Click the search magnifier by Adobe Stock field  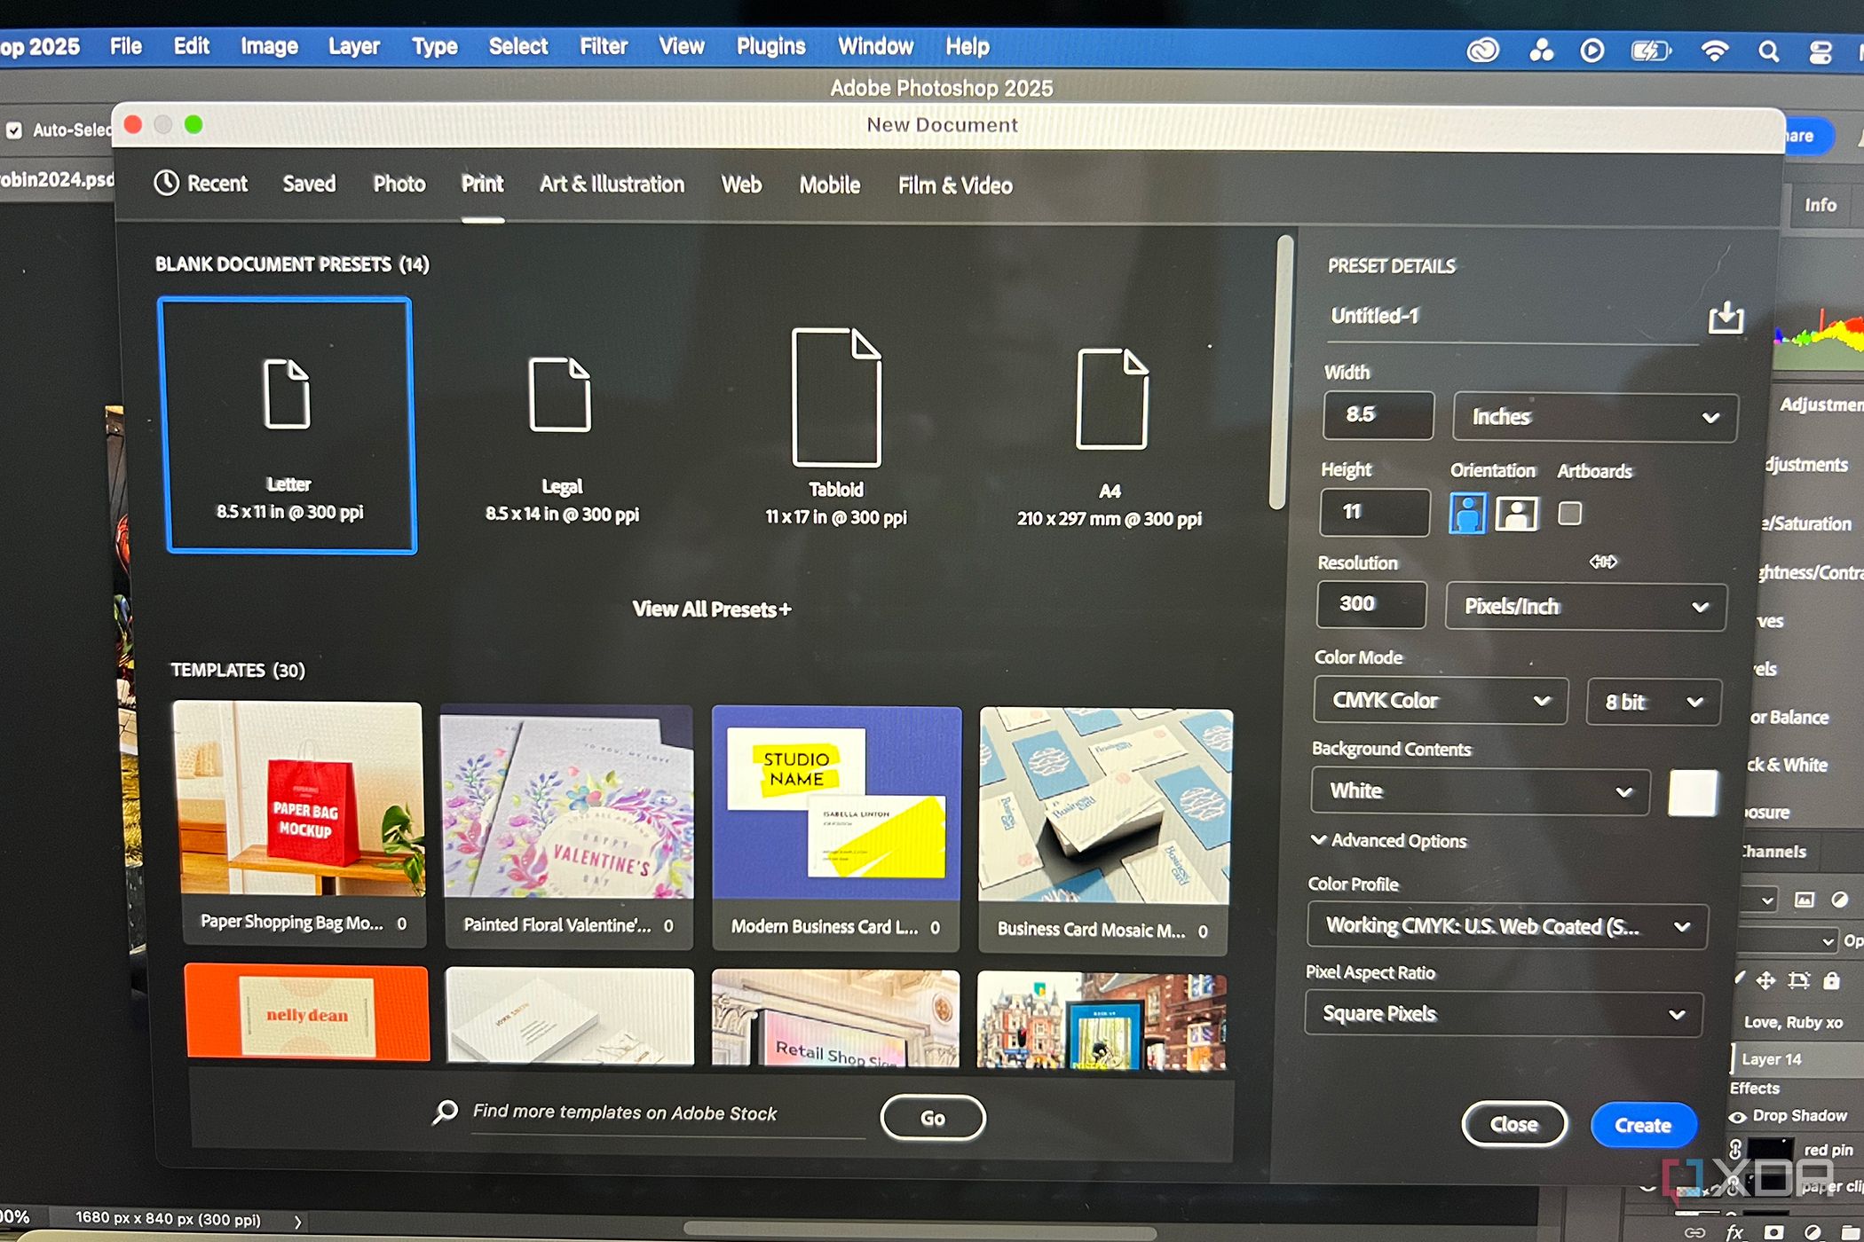point(445,1112)
